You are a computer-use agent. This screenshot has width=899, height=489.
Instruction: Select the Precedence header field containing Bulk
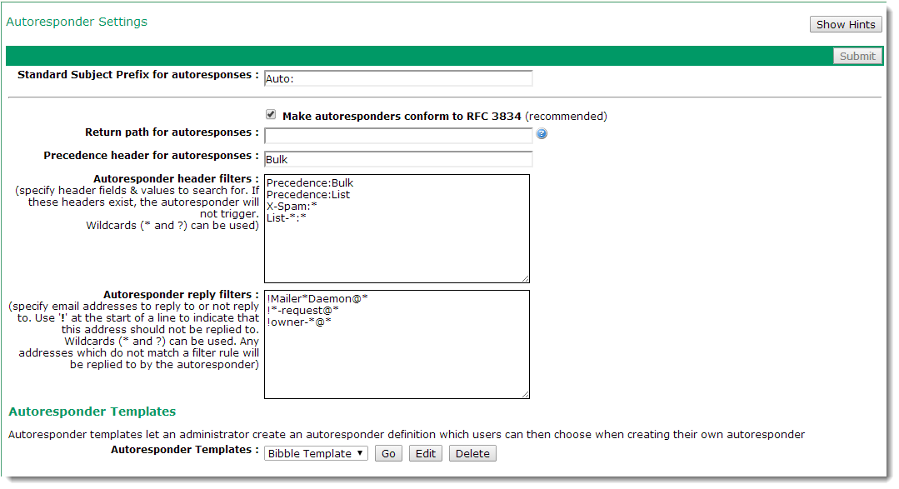[x=397, y=159]
